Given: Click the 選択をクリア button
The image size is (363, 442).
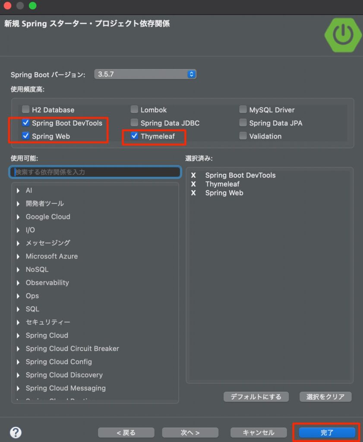Looking at the screenshot, I should [x=325, y=397].
